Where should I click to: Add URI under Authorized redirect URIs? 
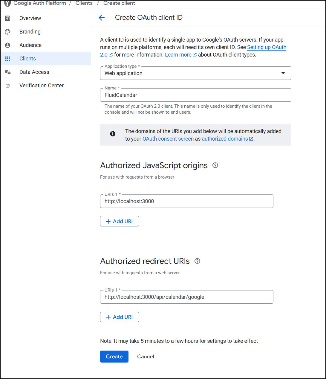(x=120, y=317)
